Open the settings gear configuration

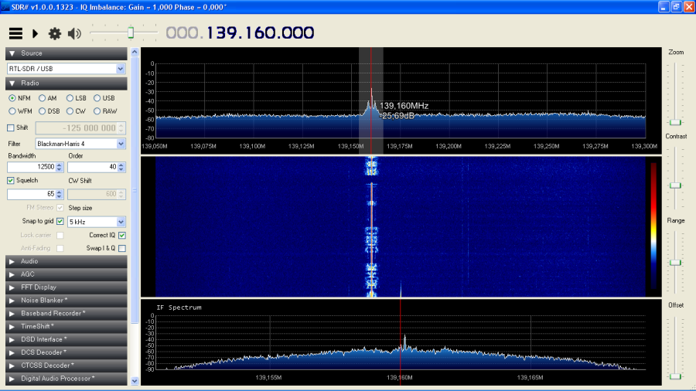click(x=55, y=33)
